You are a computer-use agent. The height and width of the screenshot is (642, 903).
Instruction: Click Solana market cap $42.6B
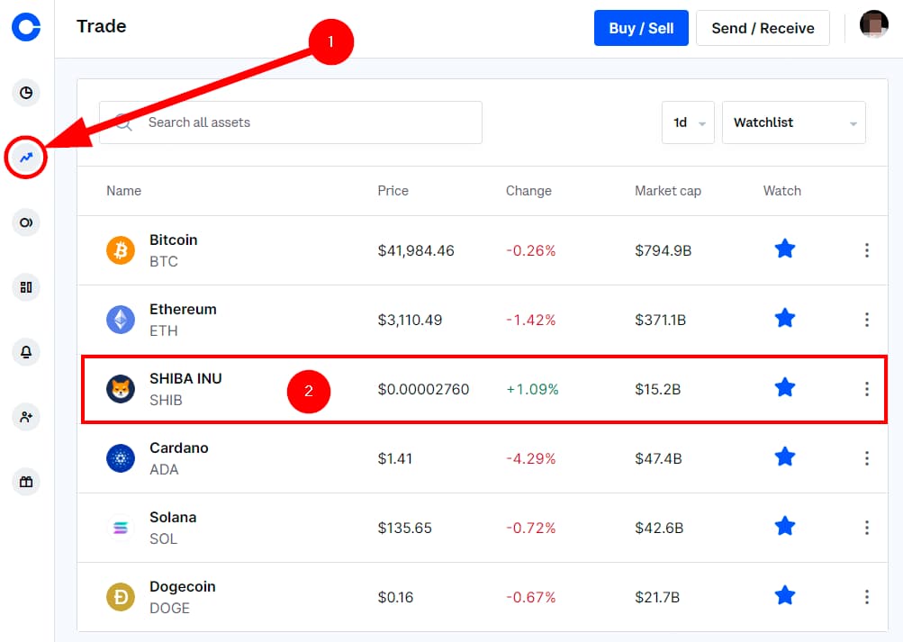pyautogui.click(x=659, y=528)
